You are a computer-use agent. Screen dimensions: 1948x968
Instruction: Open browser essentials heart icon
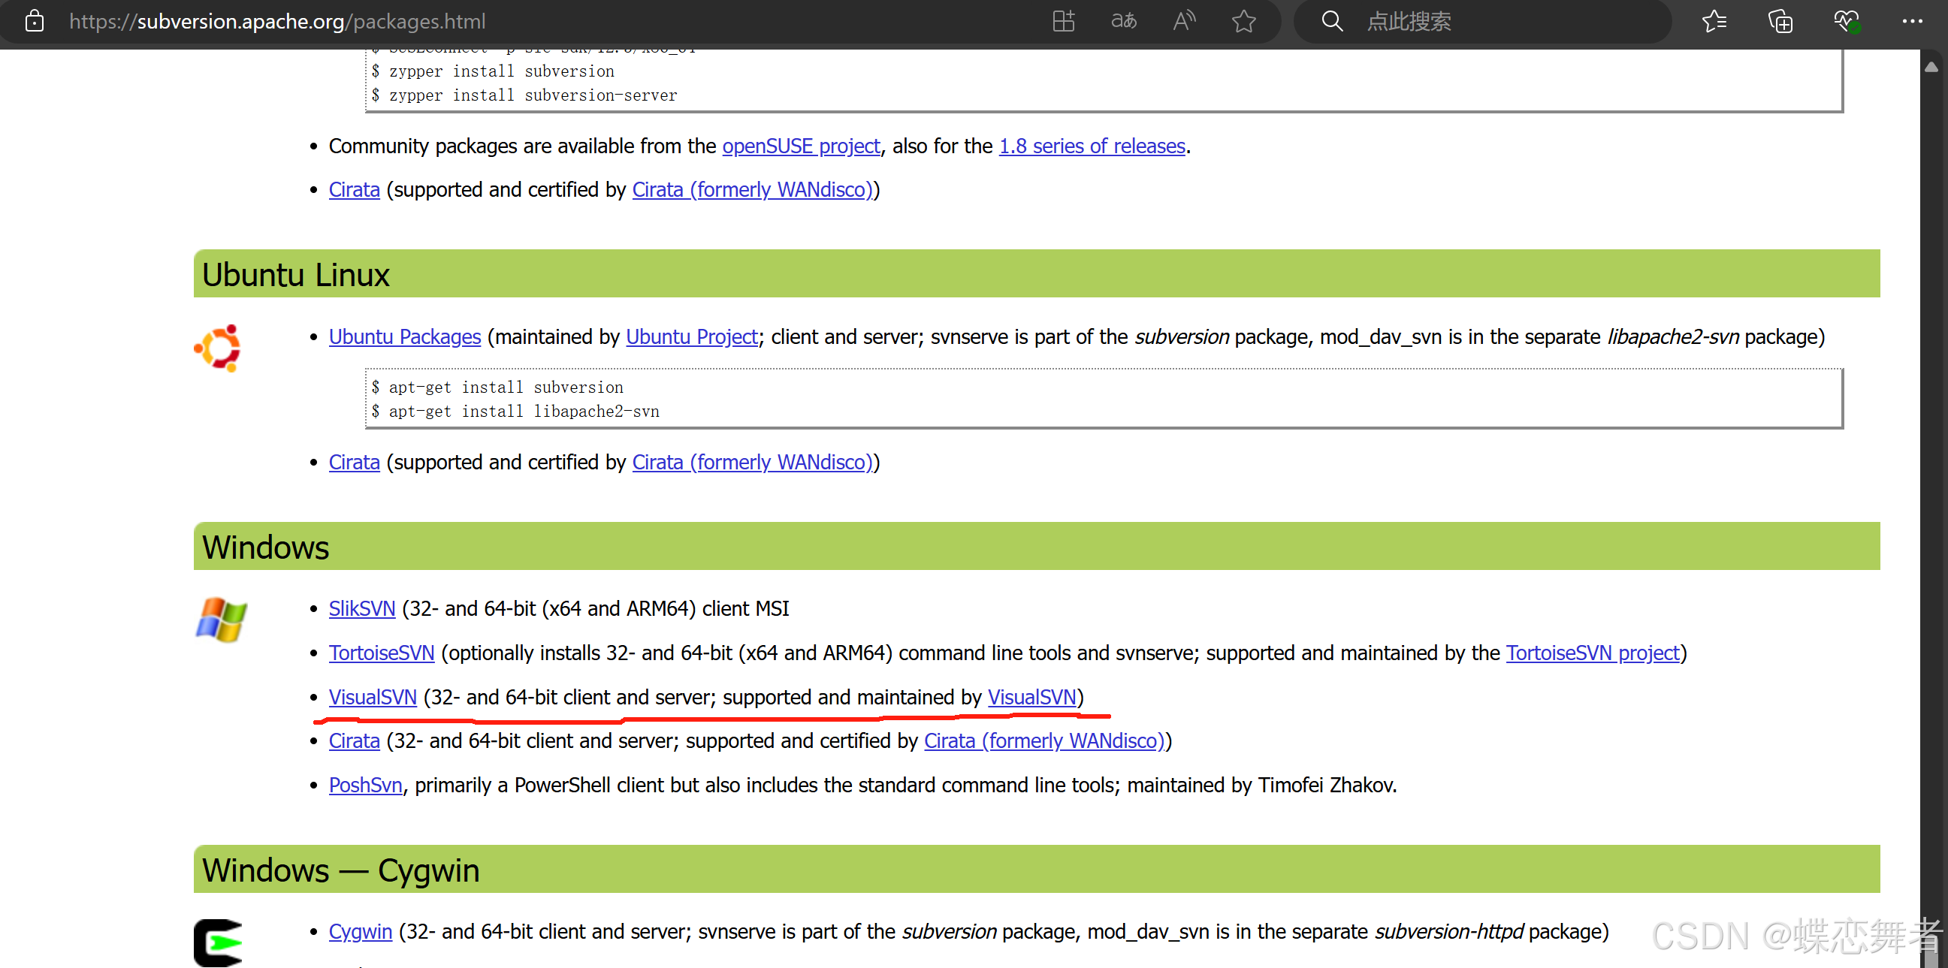point(1846,21)
